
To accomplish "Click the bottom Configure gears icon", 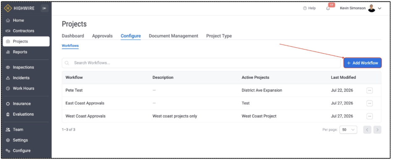I will coord(8,151).
